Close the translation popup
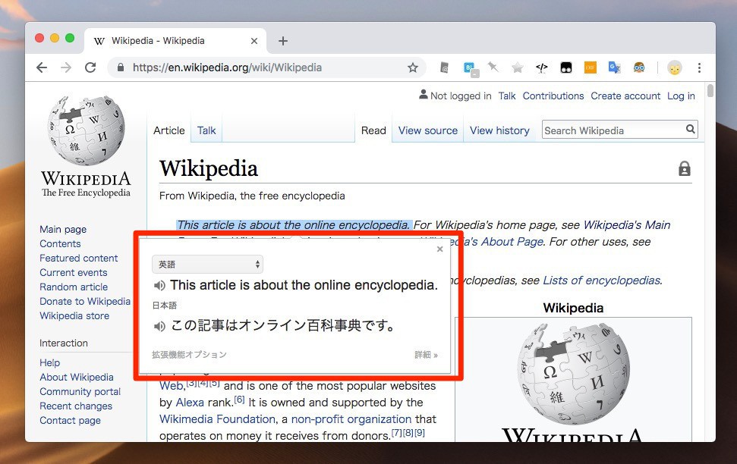Screen dimensions: 737x464 440,249
